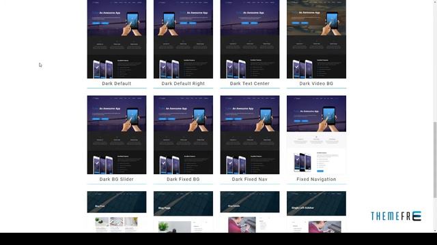Open the Single Left Sidebar thumbnail
This screenshot has width=437, height=245.
click(316, 212)
